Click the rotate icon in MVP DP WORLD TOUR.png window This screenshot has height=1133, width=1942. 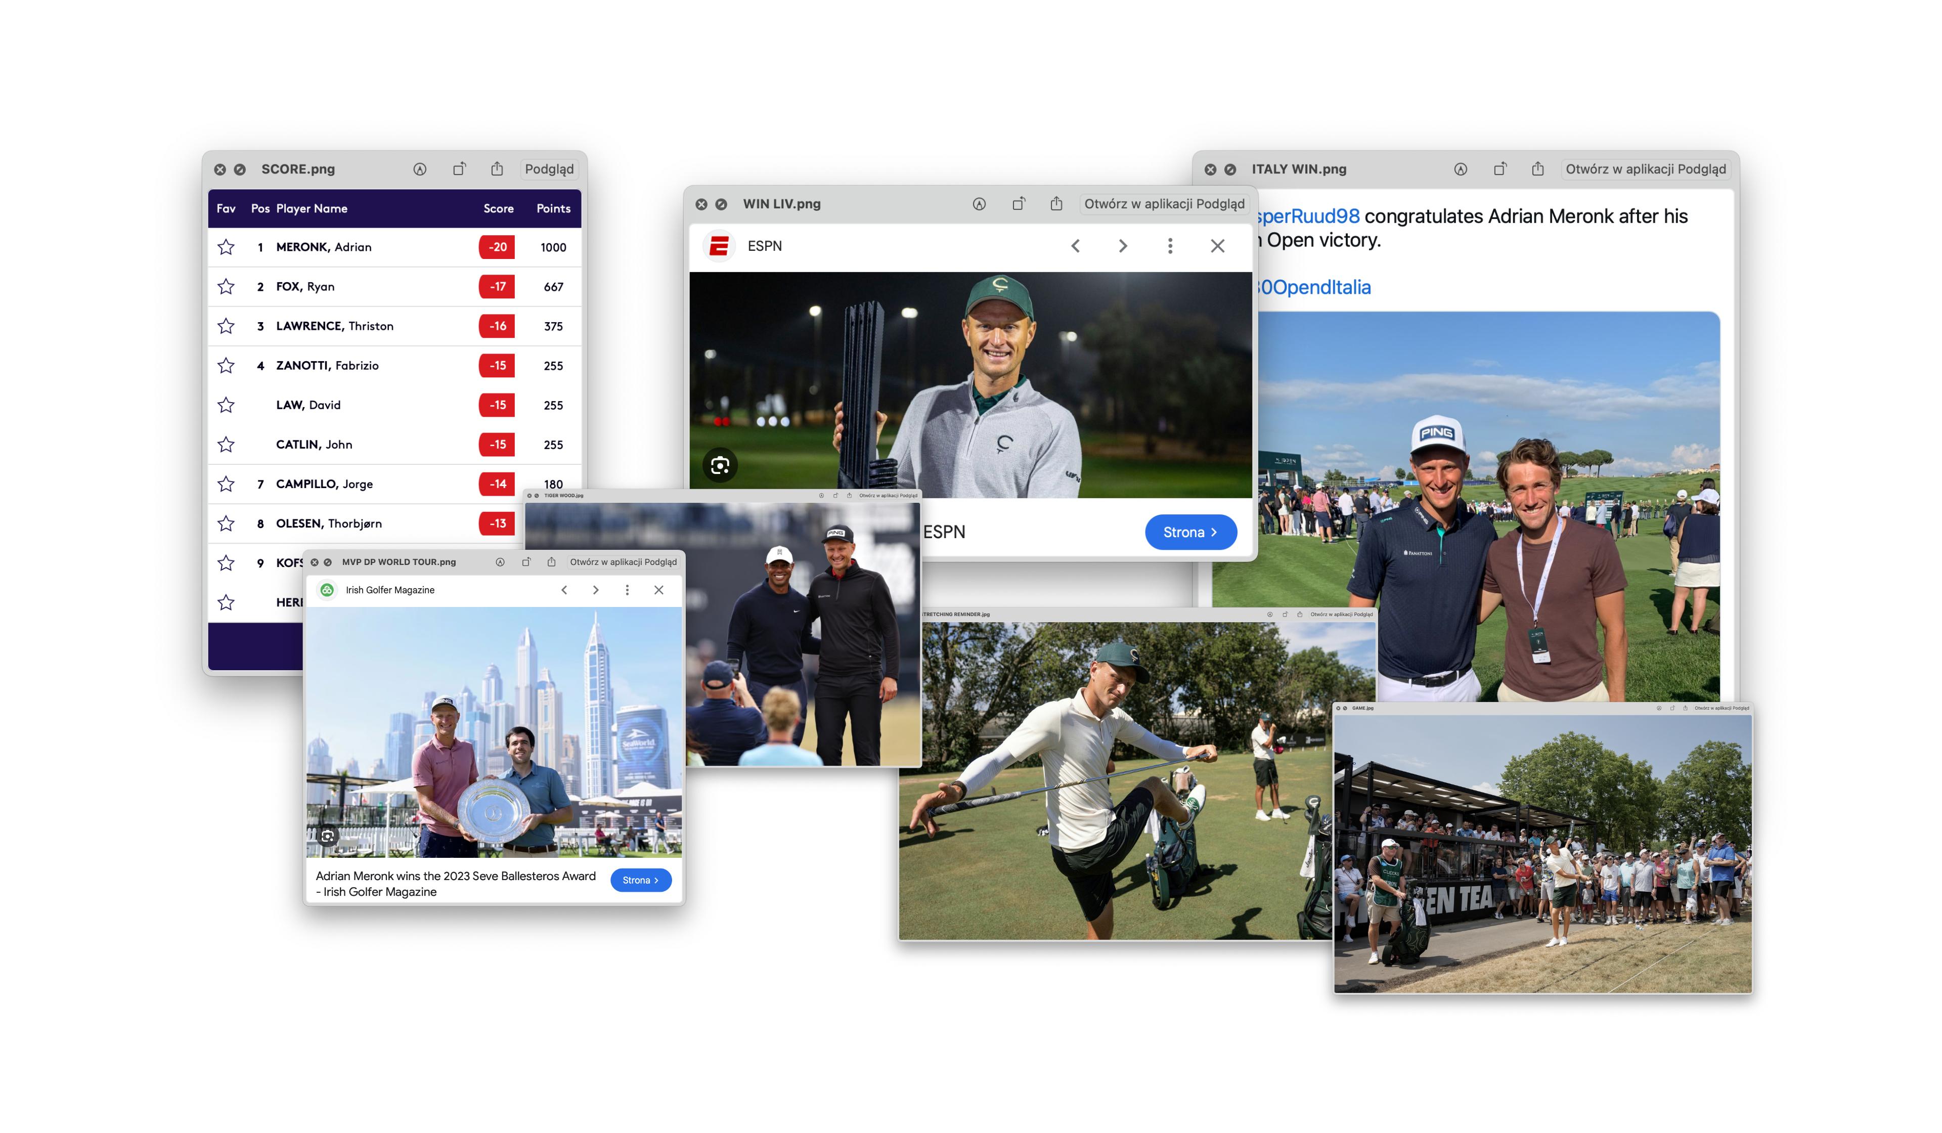coord(526,562)
